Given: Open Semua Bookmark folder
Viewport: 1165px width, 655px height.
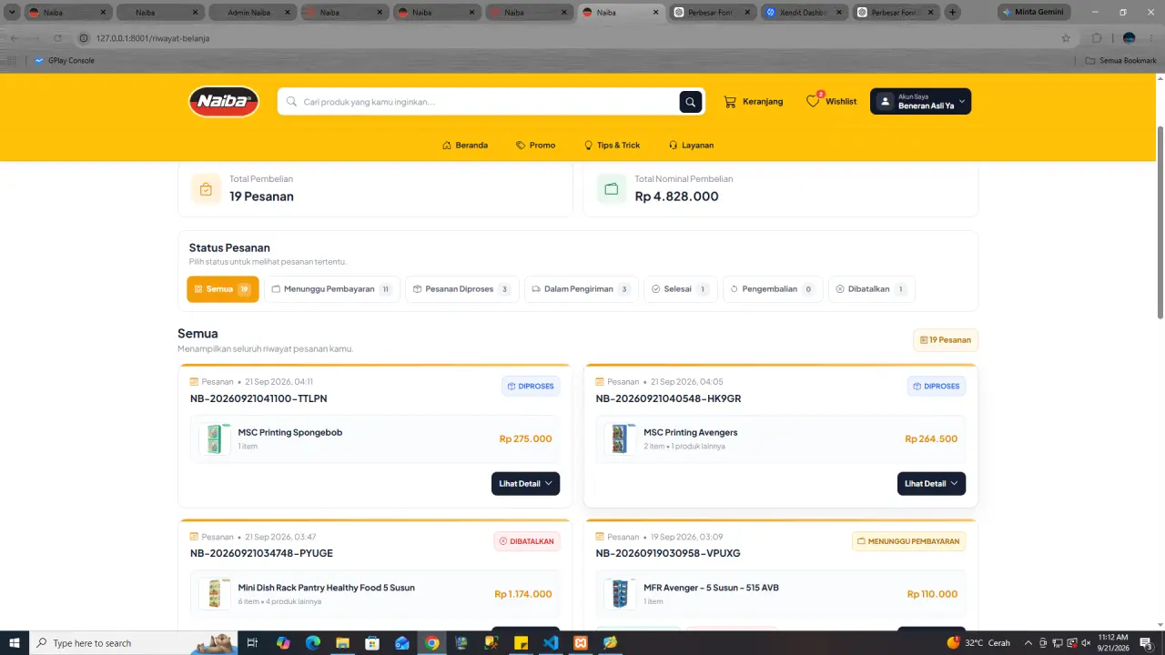Looking at the screenshot, I should [1121, 61].
